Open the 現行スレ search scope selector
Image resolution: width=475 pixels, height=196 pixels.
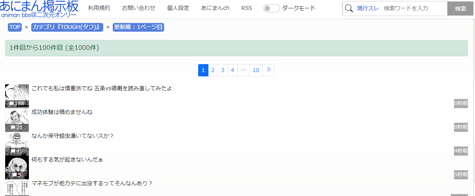[368, 8]
